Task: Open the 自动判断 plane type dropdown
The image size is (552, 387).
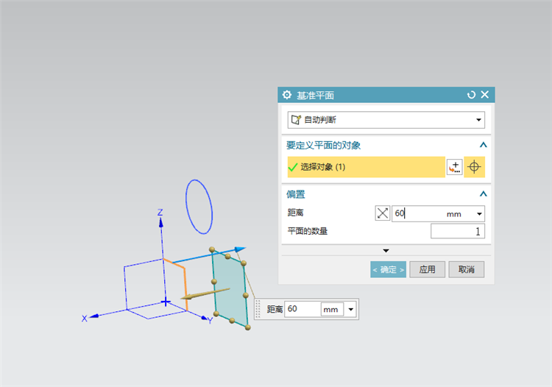Action: point(386,120)
